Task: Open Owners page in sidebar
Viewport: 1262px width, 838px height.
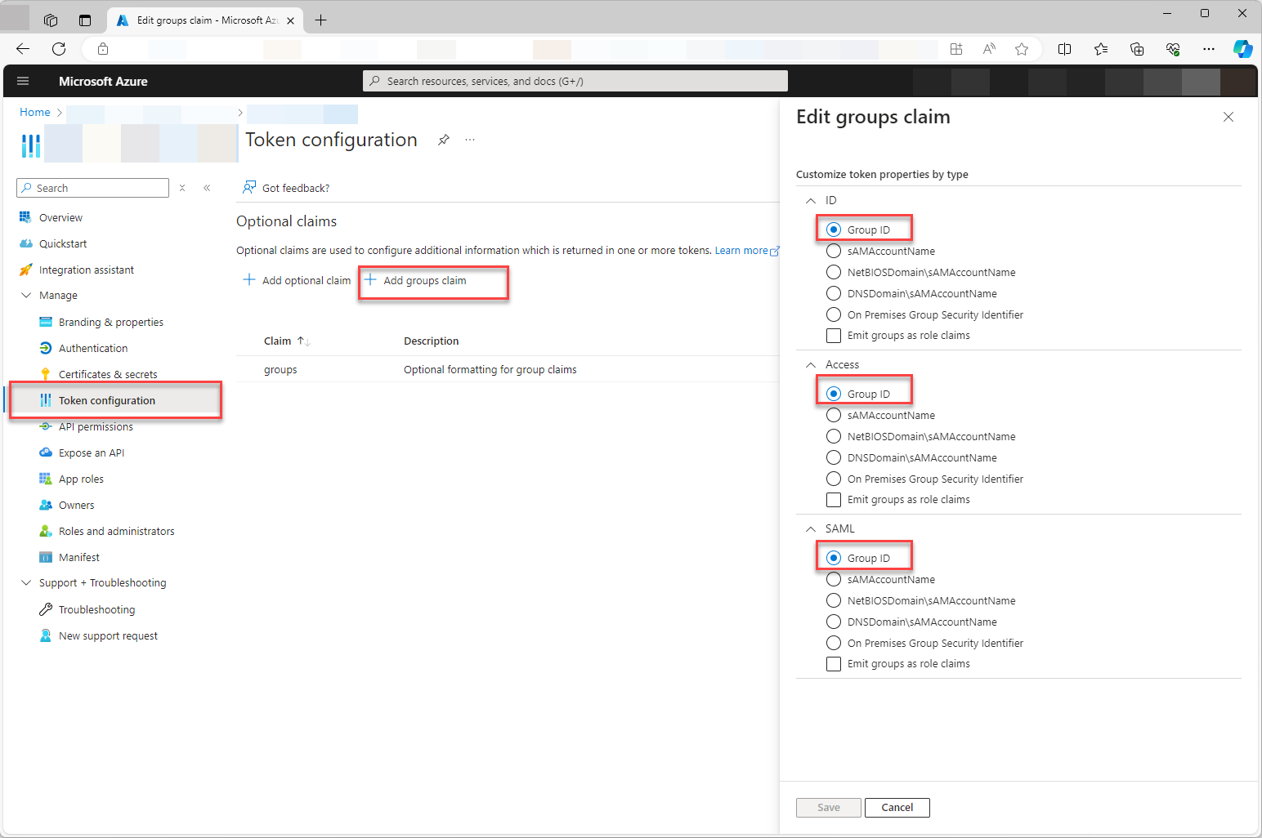Action: click(x=77, y=505)
